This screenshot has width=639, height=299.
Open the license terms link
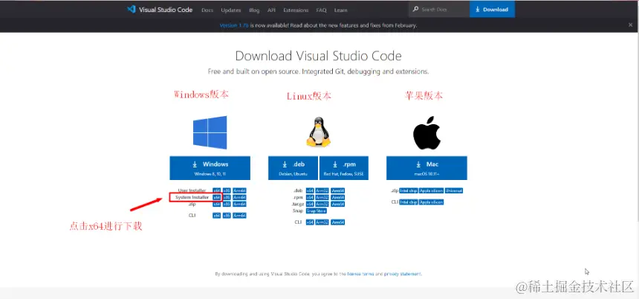tap(360, 274)
